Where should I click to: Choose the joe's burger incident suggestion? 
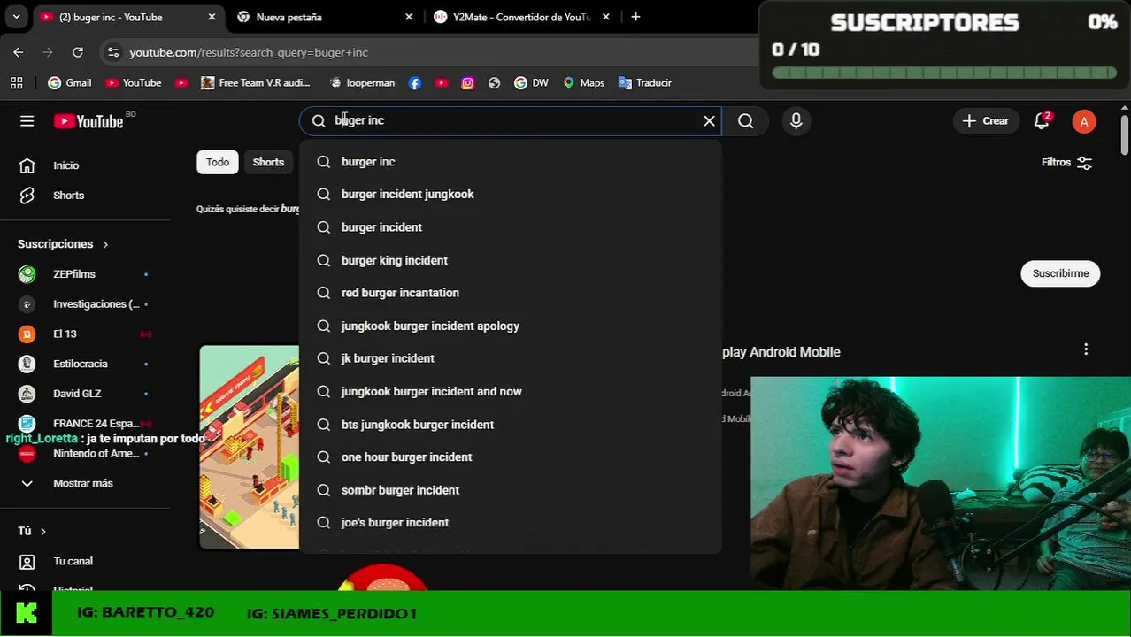click(511, 523)
